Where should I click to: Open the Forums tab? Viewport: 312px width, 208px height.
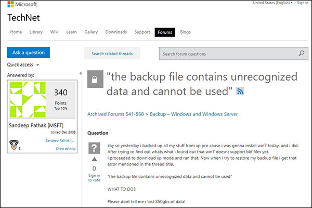(165, 32)
